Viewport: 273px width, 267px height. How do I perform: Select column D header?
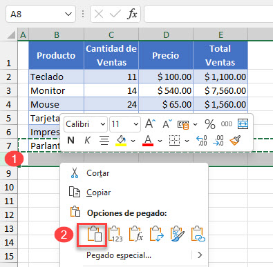coord(166,34)
